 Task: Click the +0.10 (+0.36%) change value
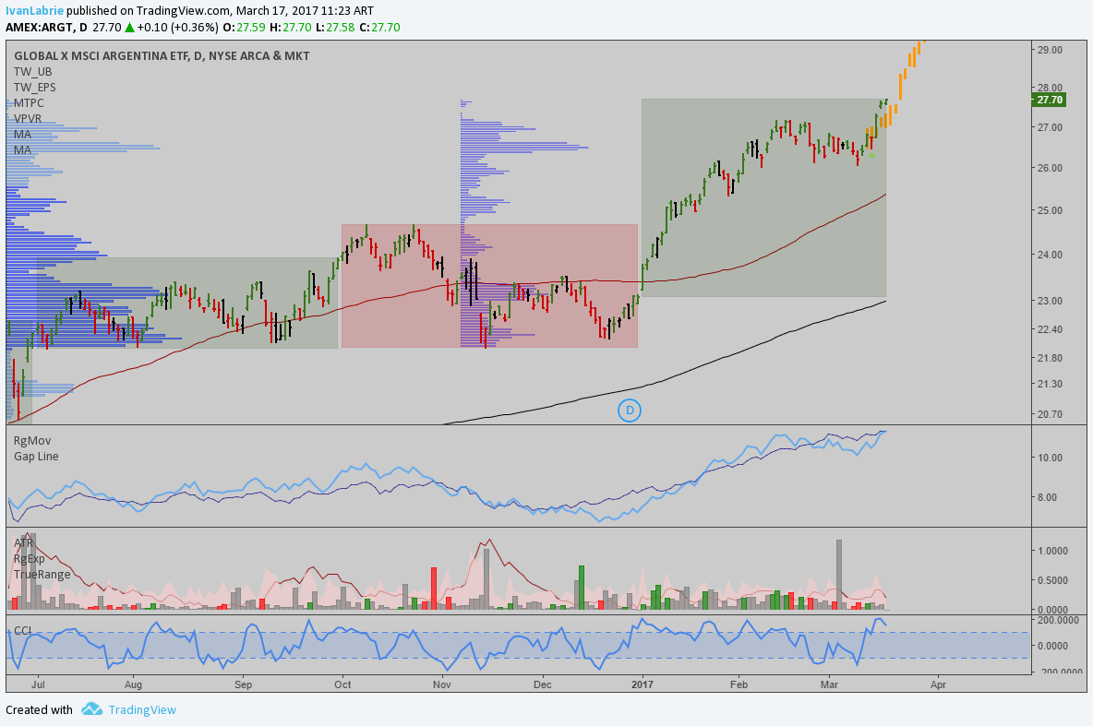pos(177,27)
